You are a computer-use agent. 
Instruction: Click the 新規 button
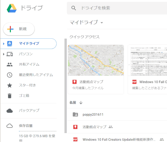pyautogui.click(x=19, y=29)
